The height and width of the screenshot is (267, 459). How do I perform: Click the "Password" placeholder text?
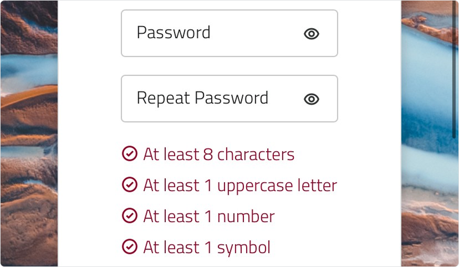174,33
